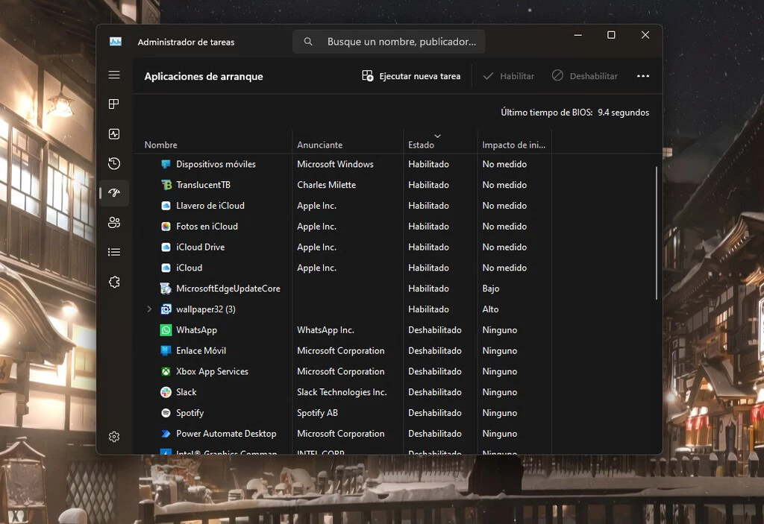Click the search magnifier icon
Viewport: 764px width, 524px height.
point(308,42)
